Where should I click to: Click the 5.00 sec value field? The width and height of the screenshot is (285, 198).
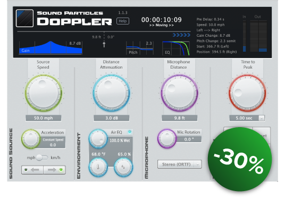244,118
